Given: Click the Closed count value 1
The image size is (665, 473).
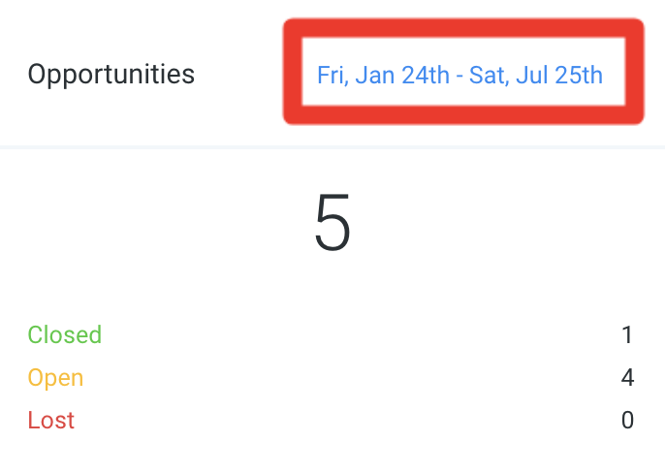Looking at the screenshot, I should 628,334.
